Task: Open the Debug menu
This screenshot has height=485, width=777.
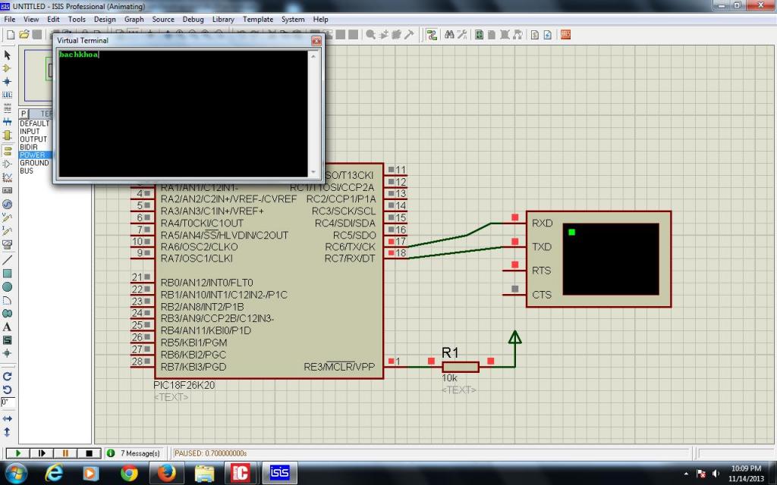Action: 193,19
